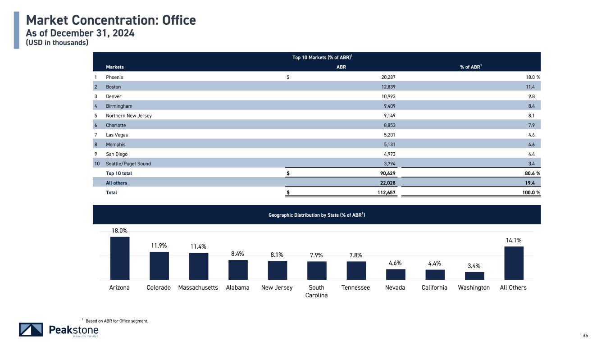Select the Colorado bar in the chart
This screenshot has height=346, width=615.
tap(159, 265)
